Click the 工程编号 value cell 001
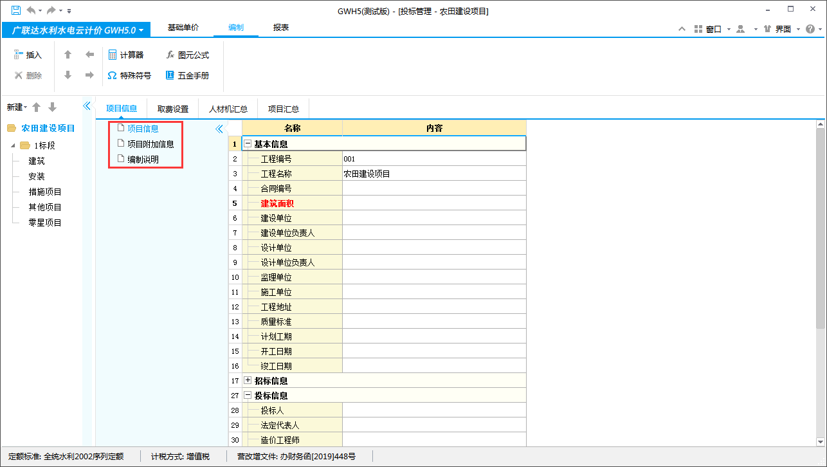Image resolution: width=827 pixels, height=467 pixels. pos(434,159)
